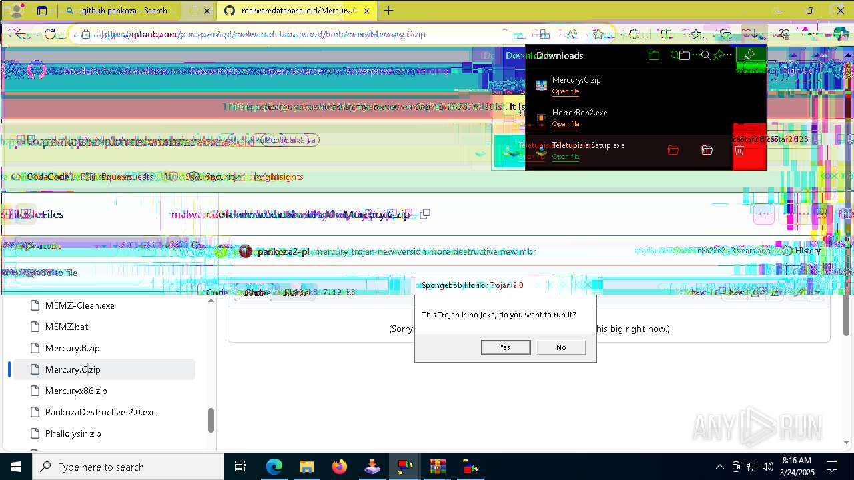Open a new browser tab
Screen dimensions: 854x480
pyautogui.click(x=388, y=11)
